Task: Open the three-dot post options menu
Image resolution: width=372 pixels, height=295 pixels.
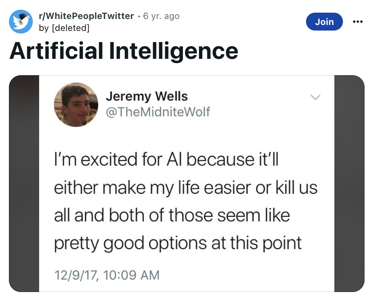Action: 357,22
